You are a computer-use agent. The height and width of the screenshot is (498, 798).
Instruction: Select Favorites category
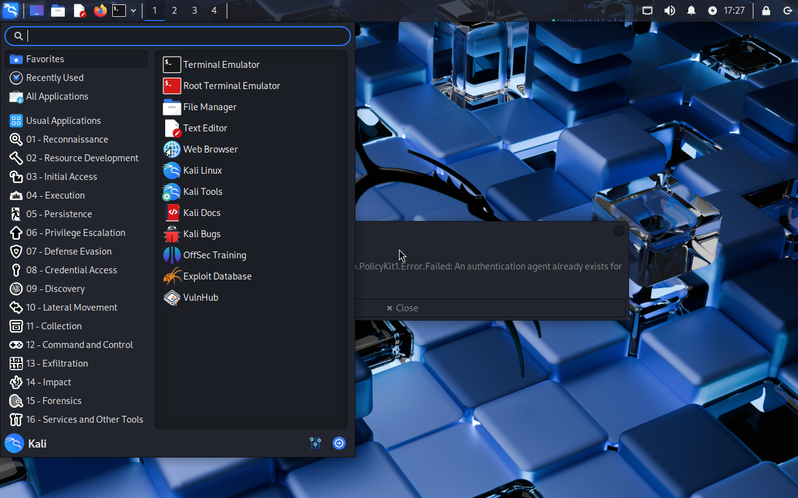(x=77, y=59)
